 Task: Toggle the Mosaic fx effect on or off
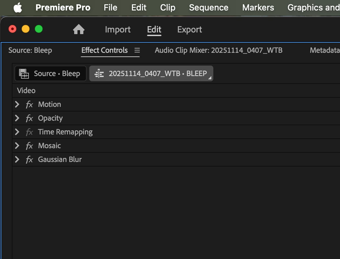coord(29,146)
